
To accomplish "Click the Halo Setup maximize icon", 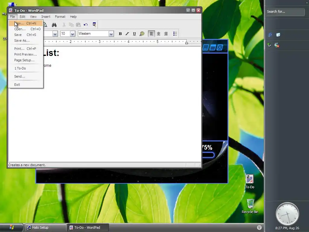I will coord(213,47).
